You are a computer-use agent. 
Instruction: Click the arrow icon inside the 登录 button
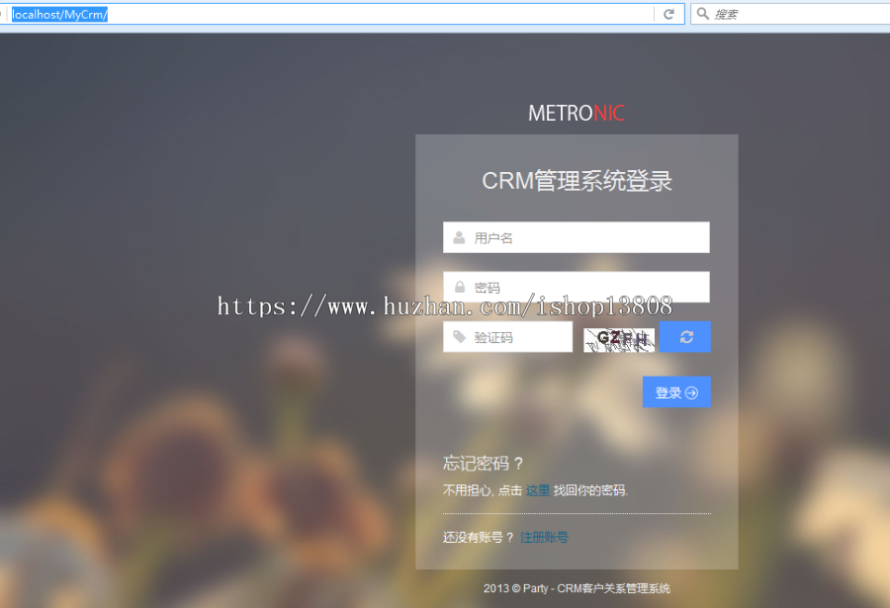click(x=692, y=391)
